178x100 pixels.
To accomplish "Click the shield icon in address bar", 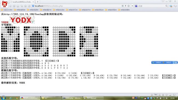I will [x=33, y=6].
